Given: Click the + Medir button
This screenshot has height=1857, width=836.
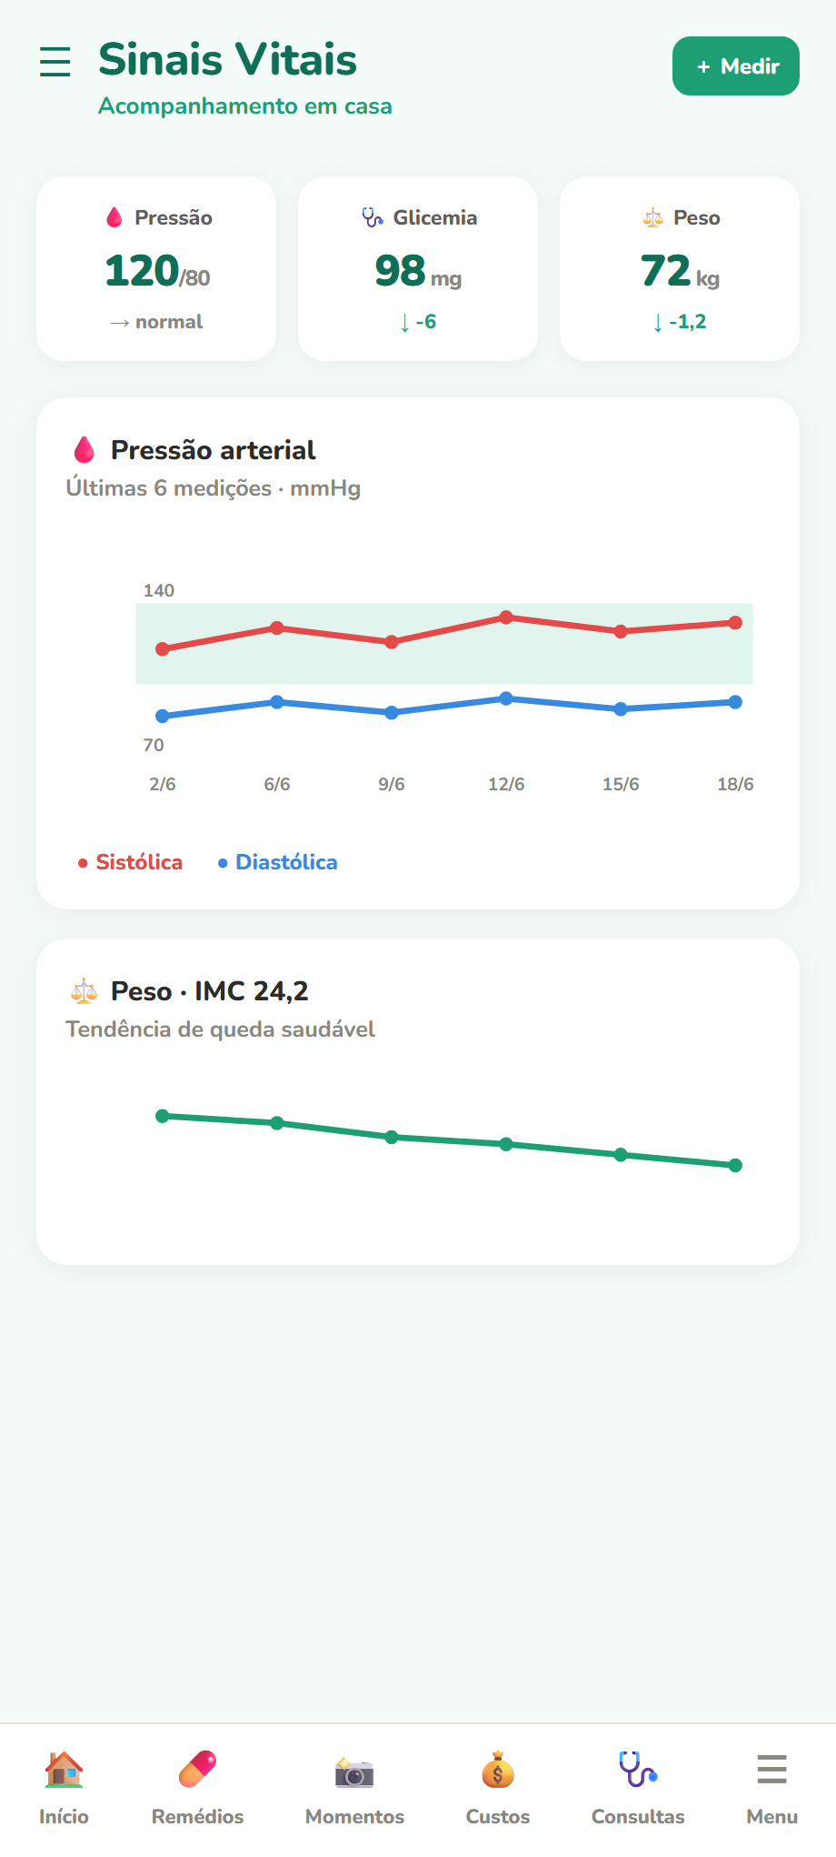Looking at the screenshot, I should pyautogui.click(x=736, y=65).
